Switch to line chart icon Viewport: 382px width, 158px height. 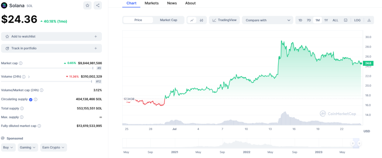(192, 20)
